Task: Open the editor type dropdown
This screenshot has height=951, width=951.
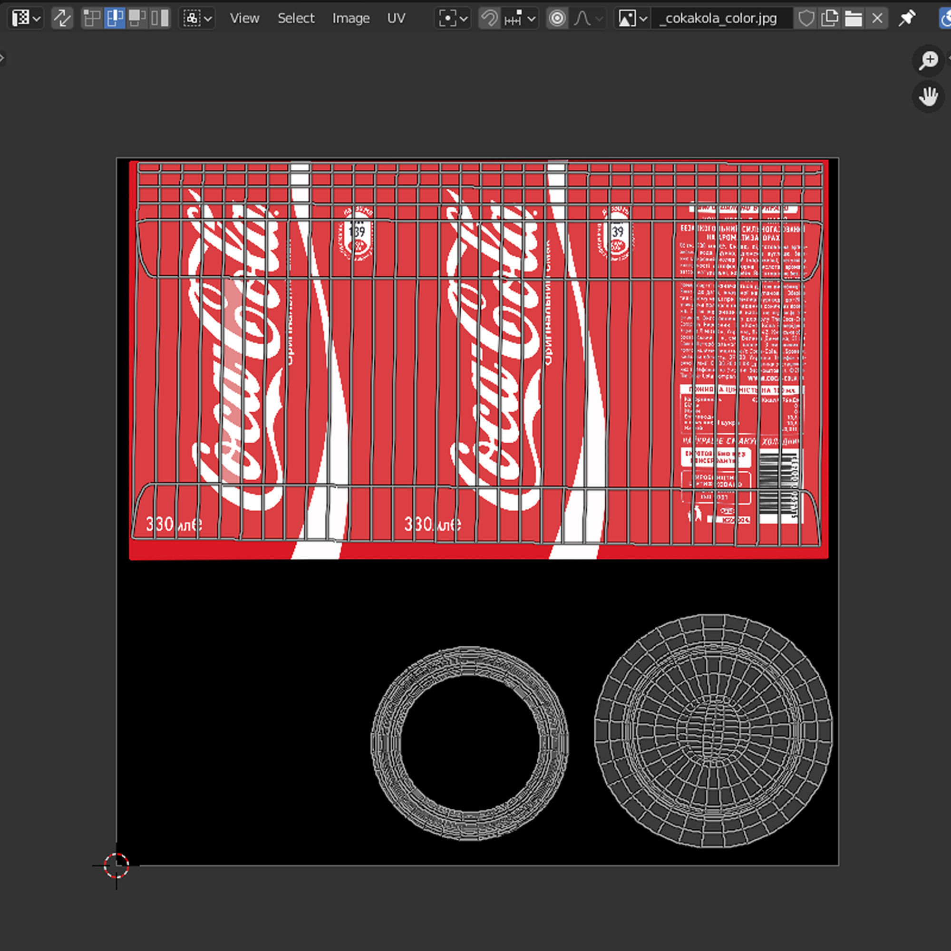Action: point(25,19)
